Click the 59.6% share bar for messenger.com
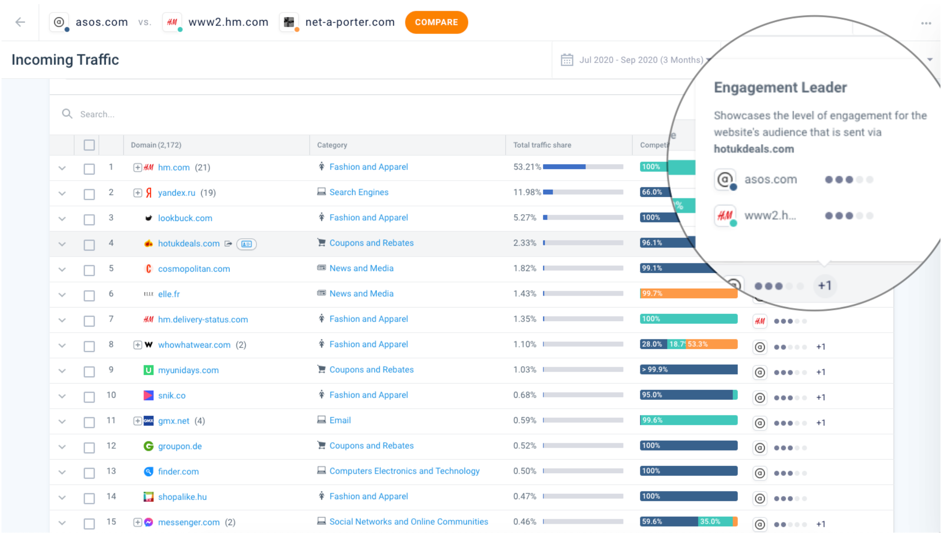The image size is (942, 533). [669, 521]
